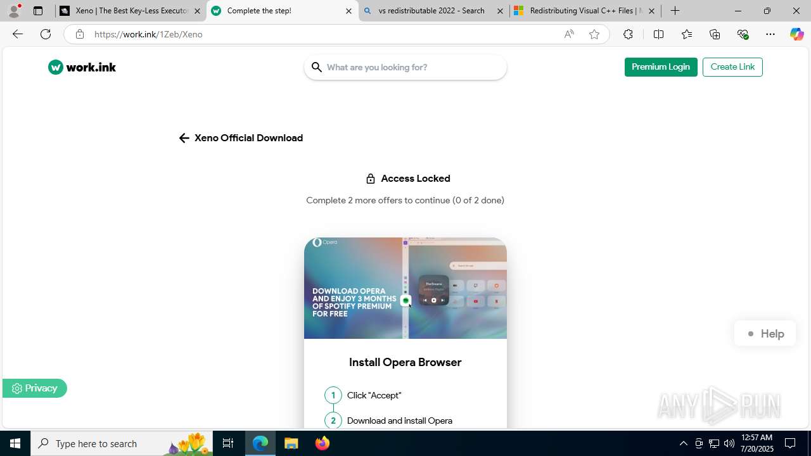This screenshot has width=811, height=456.
Task: Click the Premium Login button
Action: point(661,67)
